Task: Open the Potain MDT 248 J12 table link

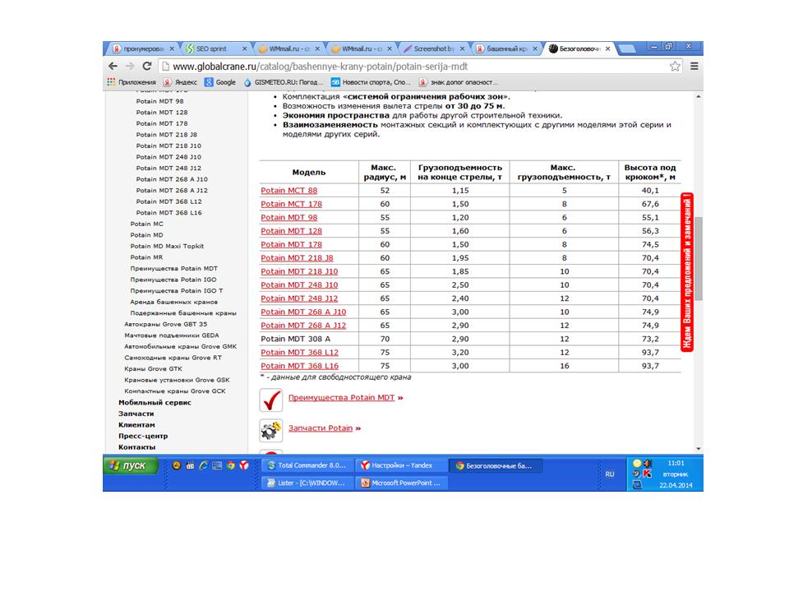Action: (x=299, y=298)
